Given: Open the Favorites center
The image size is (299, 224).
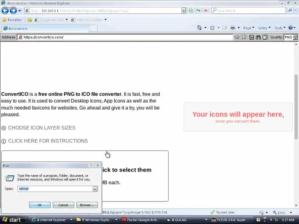Looking at the screenshot, I should (12, 20).
